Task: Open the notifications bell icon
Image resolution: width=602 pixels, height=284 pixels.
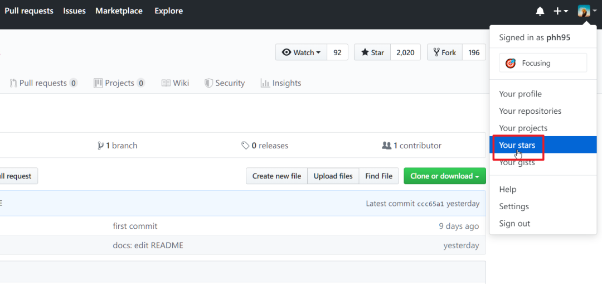Action: click(540, 11)
